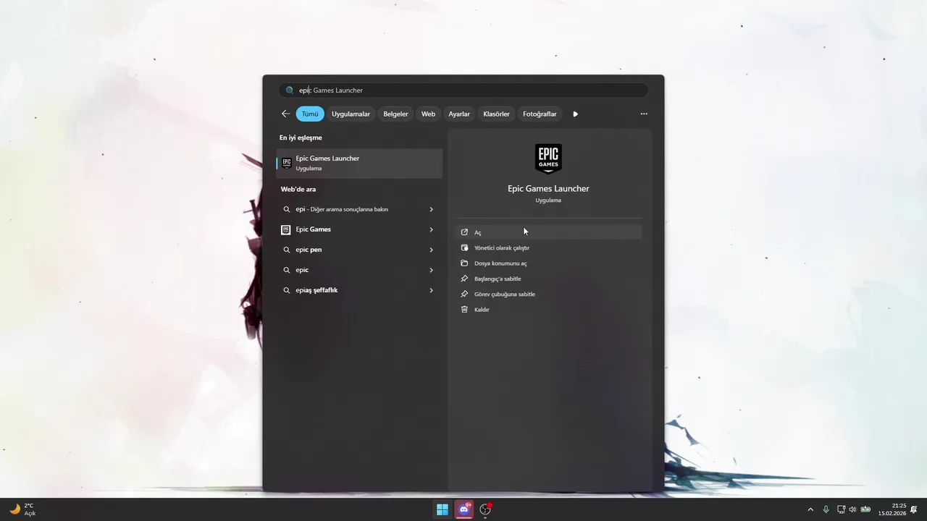Screen dimensions: 927x521
Task: Open the clock showing 21:25
Action: [892, 509]
